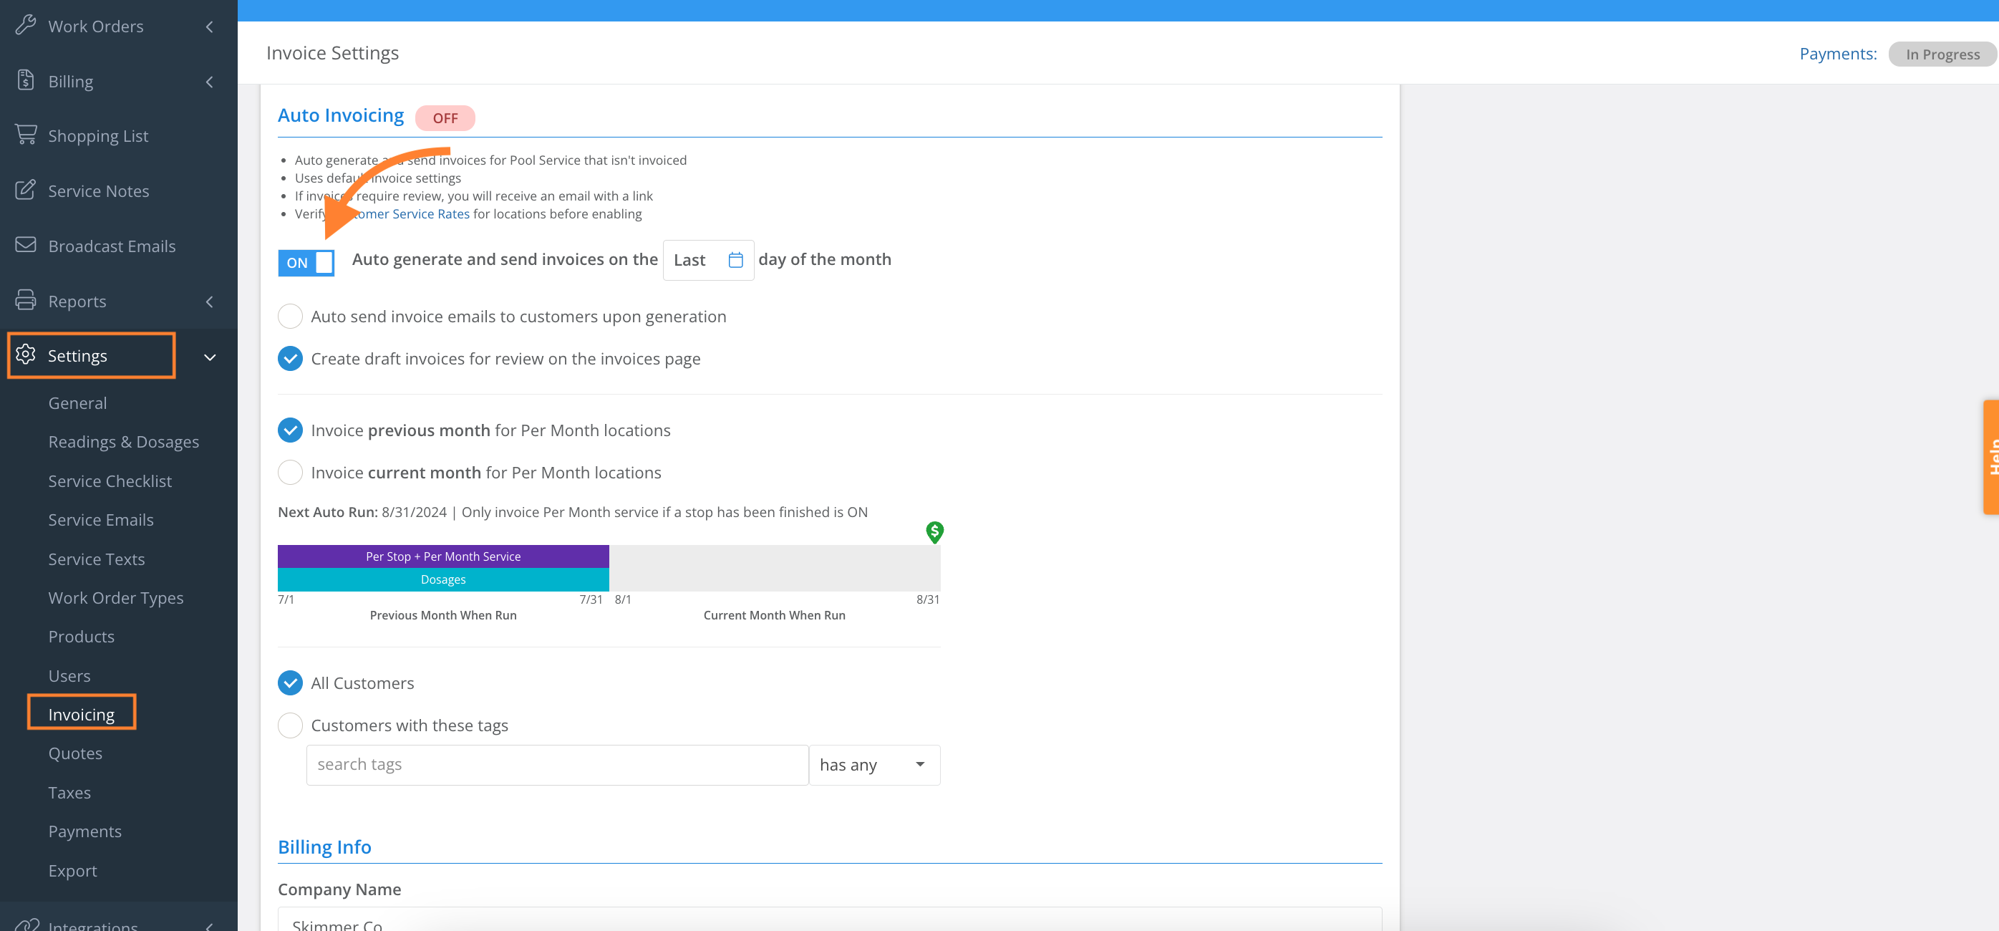Screen dimensions: 1999x931
Task: Open Work Order Types settings
Action: pos(115,598)
